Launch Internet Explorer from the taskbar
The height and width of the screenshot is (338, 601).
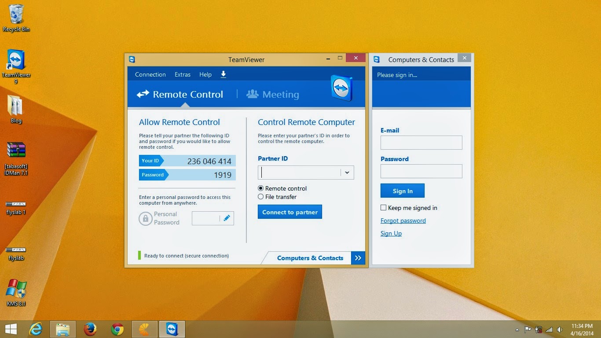click(36, 329)
